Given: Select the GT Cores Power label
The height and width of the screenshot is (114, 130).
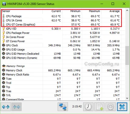Looking at the screenshot, I should click(x=15, y=41).
